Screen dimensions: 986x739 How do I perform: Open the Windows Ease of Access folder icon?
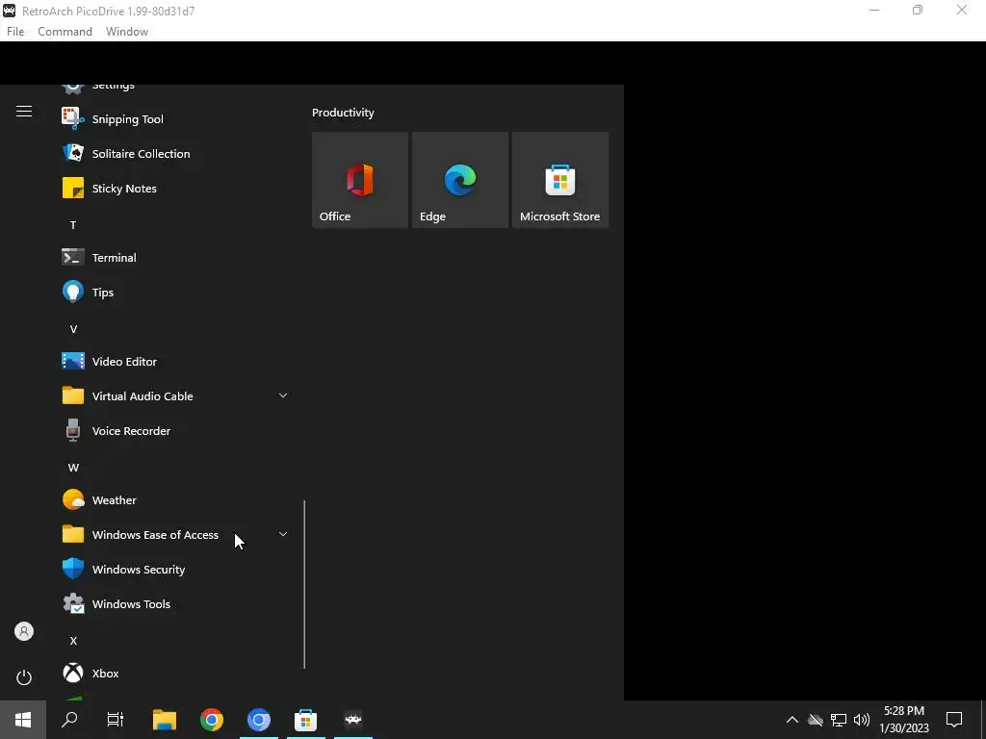coord(73,534)
